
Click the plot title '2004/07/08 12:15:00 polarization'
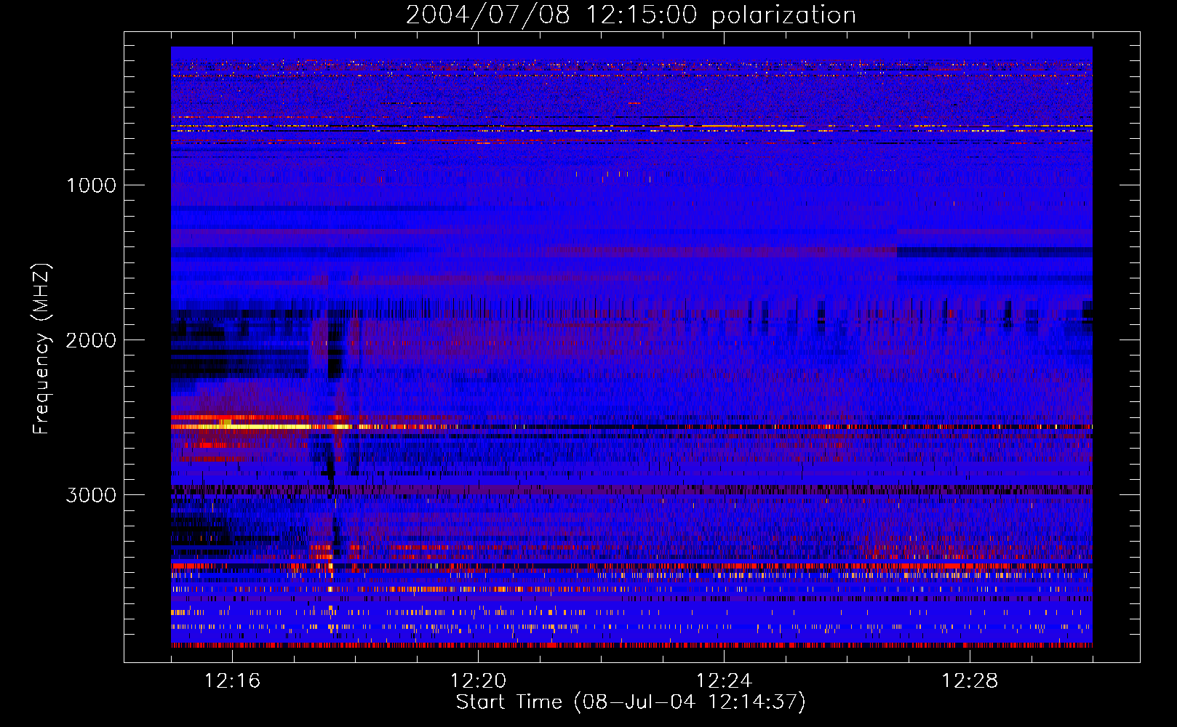pos(631,15)
